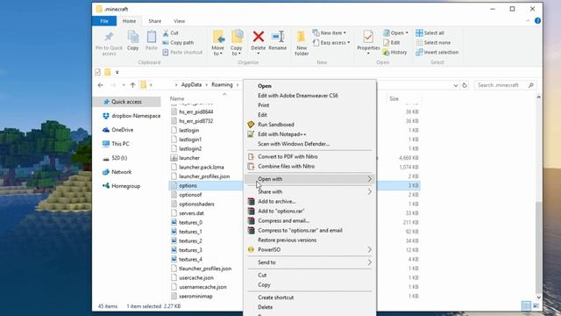Click the Refresh button next to the address bar
The width and height of the screenshot is (561, 316).
465,85
